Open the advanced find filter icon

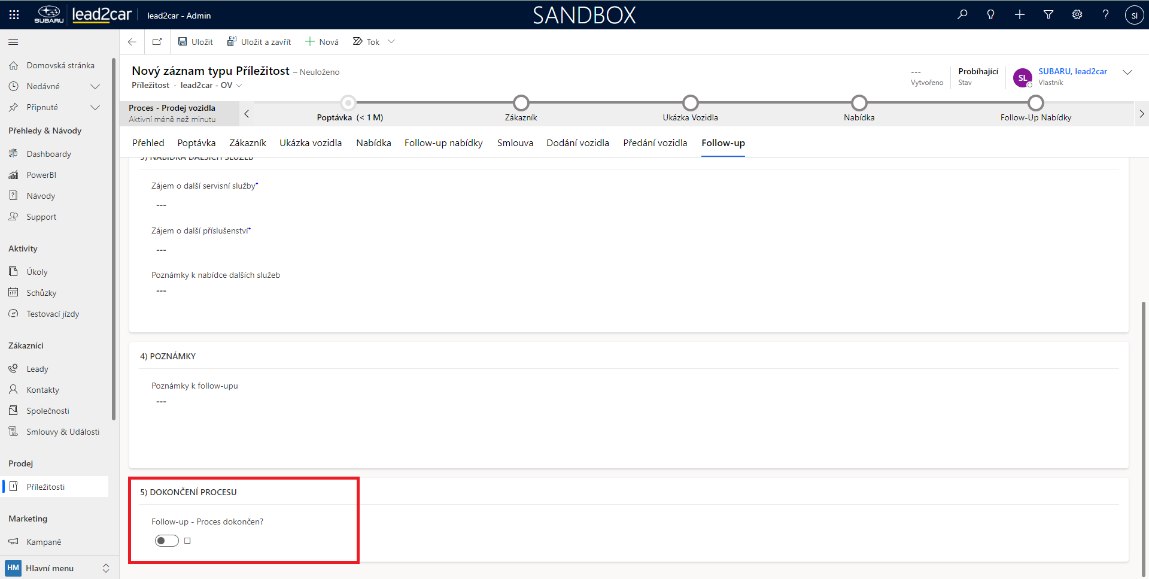coord(1048,14)
